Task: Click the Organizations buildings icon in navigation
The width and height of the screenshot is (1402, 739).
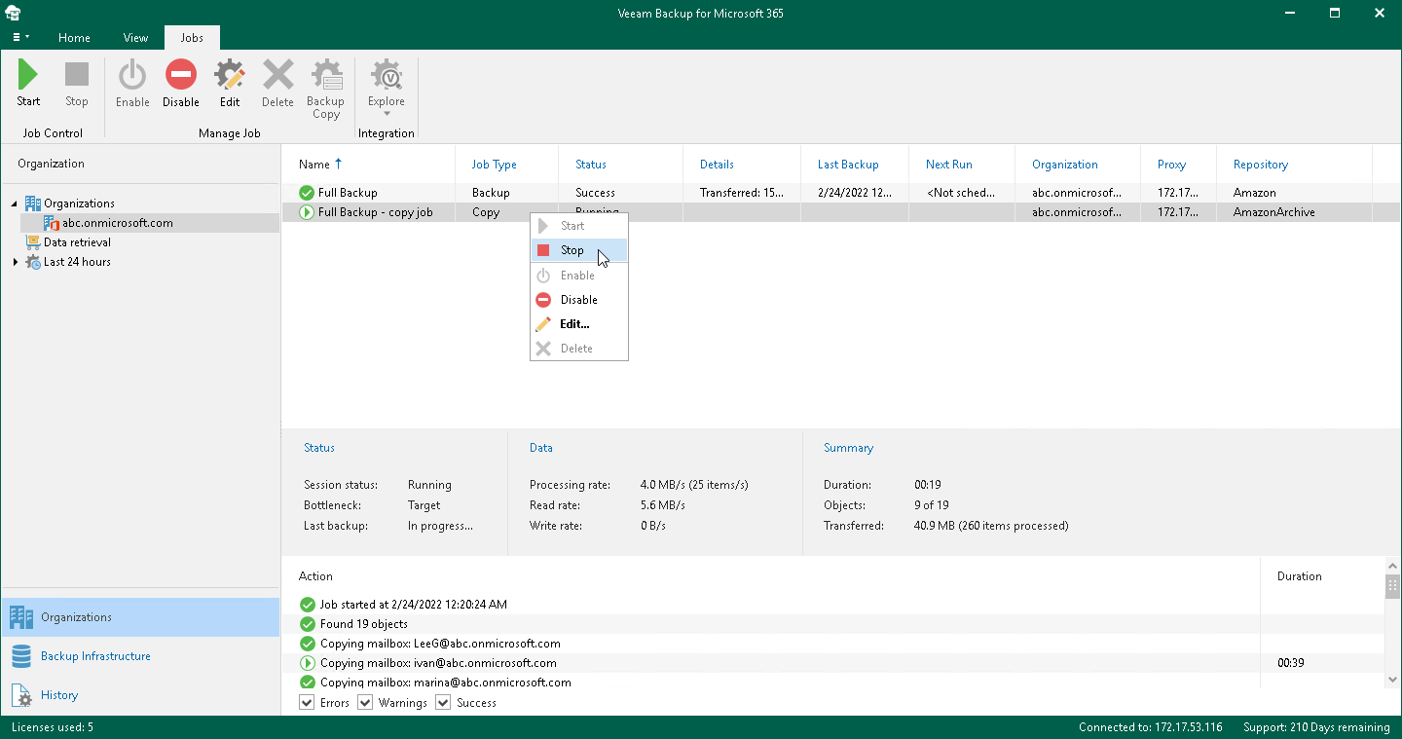Action: coord(21,617)
